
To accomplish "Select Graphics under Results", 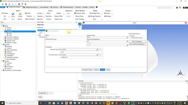I will coord(9,63).
